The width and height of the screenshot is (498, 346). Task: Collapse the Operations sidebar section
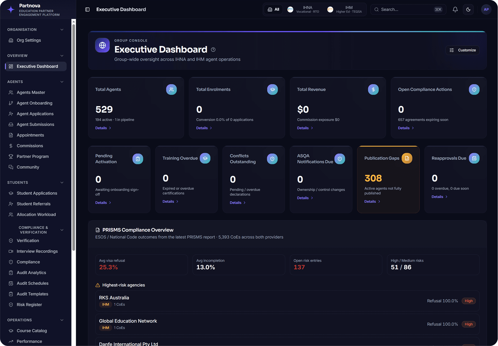click(x=62, y=320)
